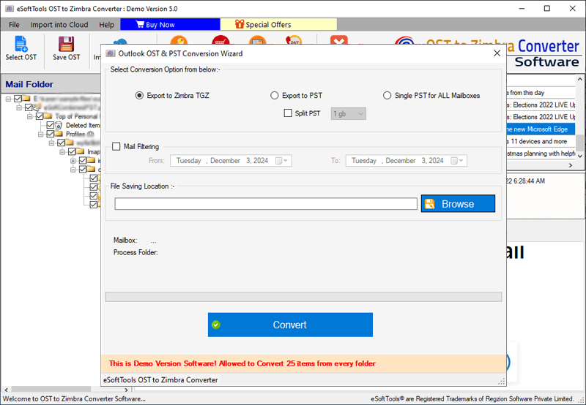Viewport: 586px width, 405px height.
Task: Select the 'new Microsoft Edge' mail row
Action: pos(541,129)
